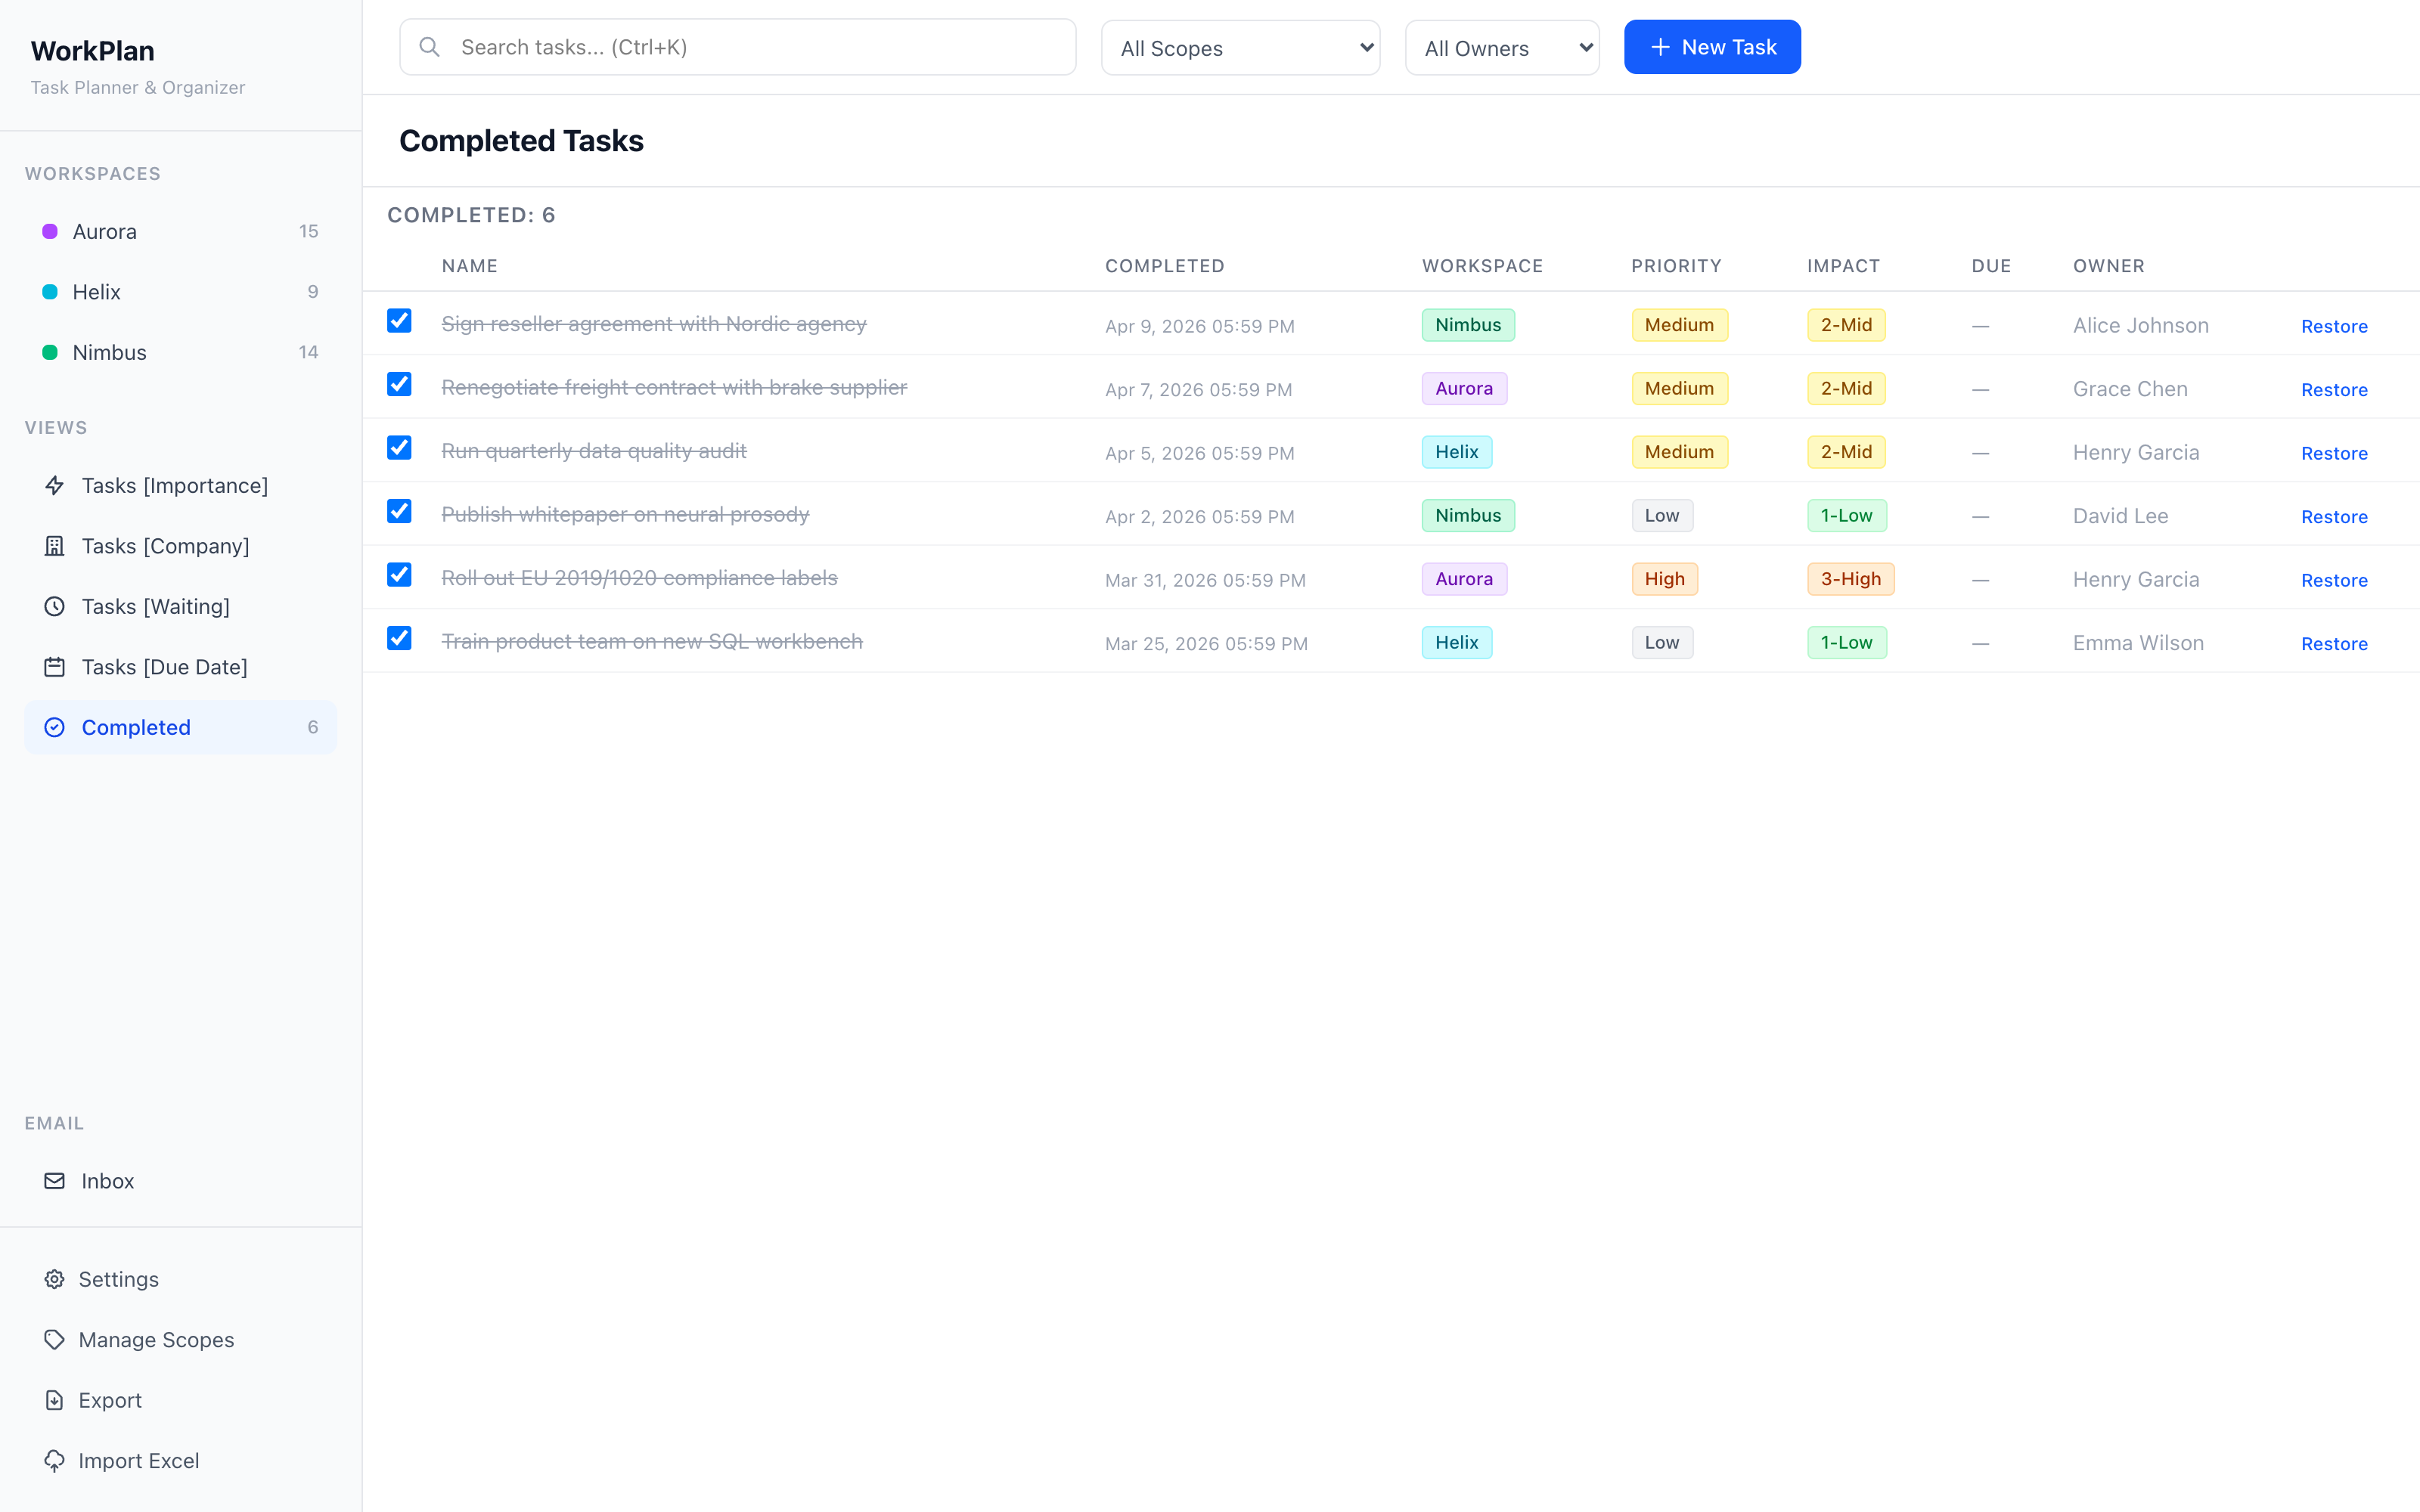
Task: Click the cloud icon beside Import Excel
Action: [x=55, y=1461]
